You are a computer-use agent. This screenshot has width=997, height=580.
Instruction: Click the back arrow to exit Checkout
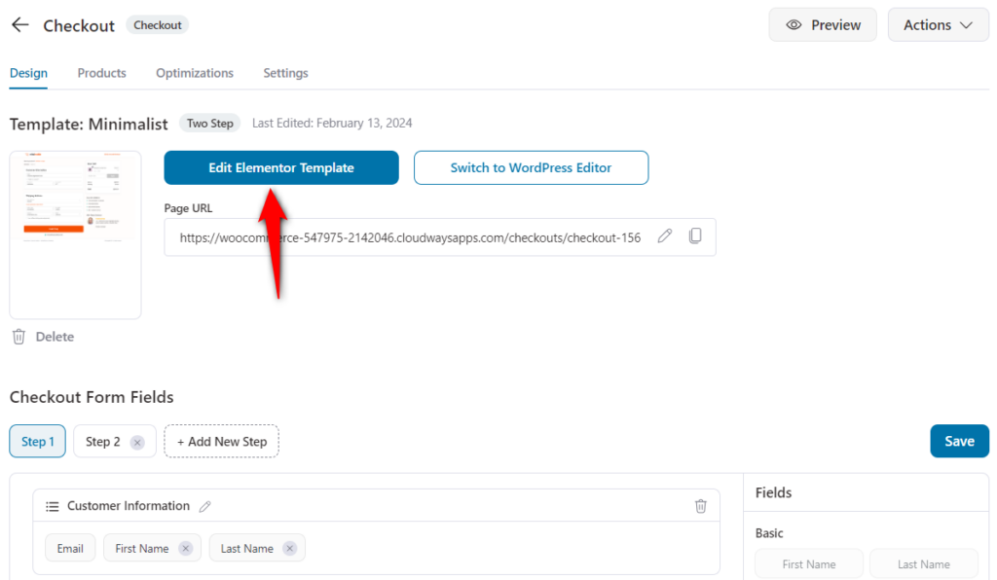[19, 25]
